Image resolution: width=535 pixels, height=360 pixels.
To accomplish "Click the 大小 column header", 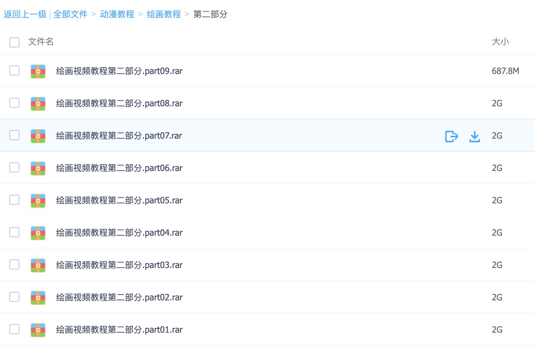I will tap(501, 42).
